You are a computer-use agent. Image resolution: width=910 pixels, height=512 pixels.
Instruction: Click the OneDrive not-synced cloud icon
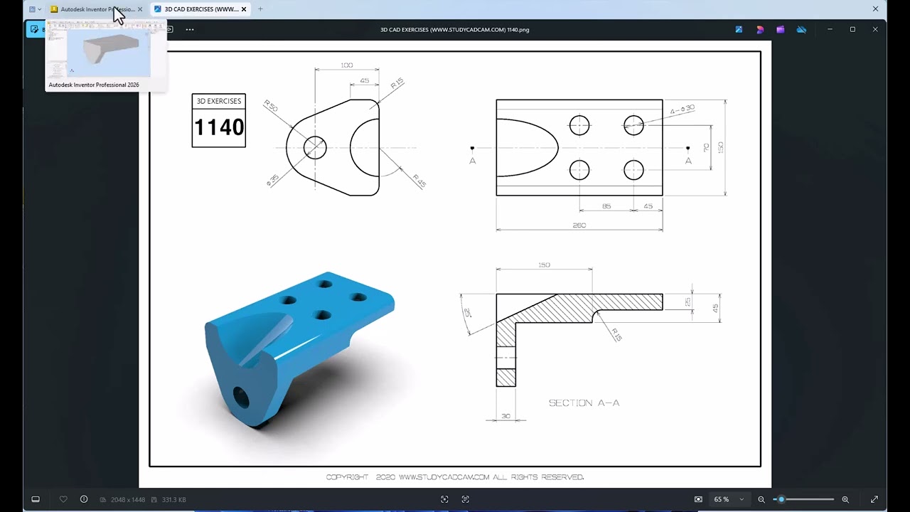801,30
